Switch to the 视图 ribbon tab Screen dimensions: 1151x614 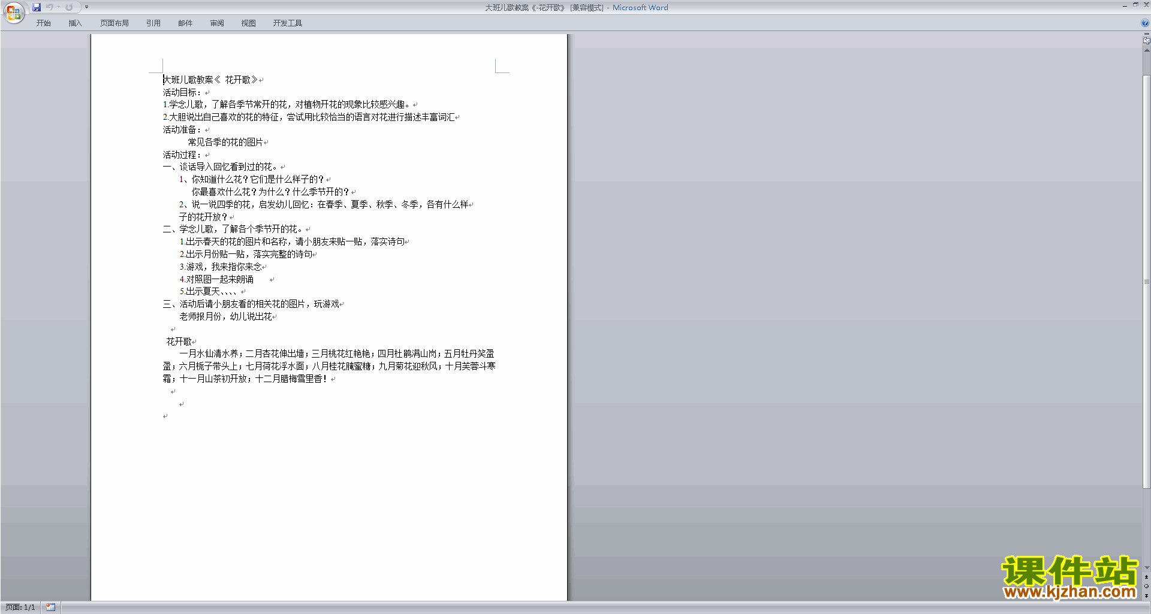(x=249, y=23)
